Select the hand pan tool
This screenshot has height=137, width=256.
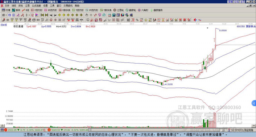[87, 15]
